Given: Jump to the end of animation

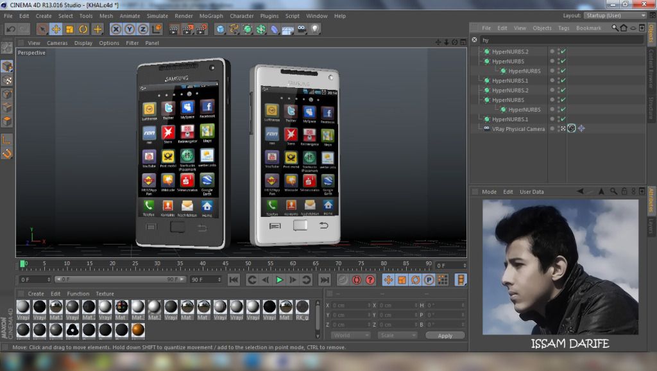Looking at the screenshot, I should pos(324,280).
